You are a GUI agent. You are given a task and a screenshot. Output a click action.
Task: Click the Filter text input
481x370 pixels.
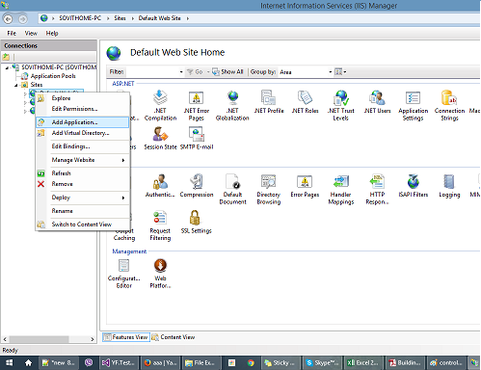click(x=151, y=72)
